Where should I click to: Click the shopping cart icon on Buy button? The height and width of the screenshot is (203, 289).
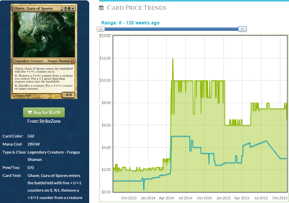pyautogui.click(x=29, y=112)
